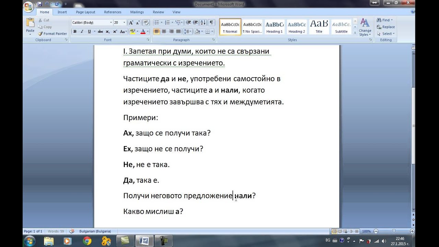Expand the Numbering list dropdown arrow
Screen dimensions: 439x247
coord(172,23)
